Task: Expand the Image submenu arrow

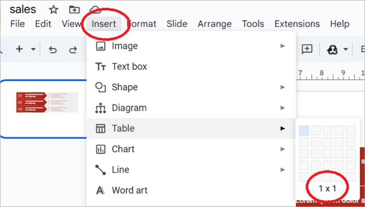Action: [283, 46]
